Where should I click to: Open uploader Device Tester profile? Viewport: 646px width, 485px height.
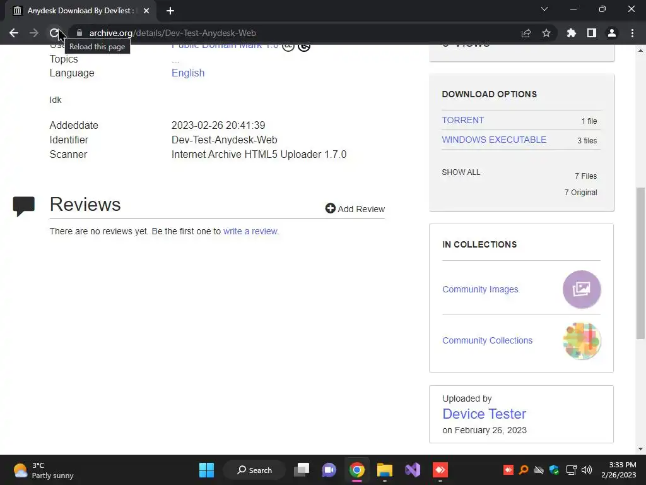(x=484, y=414)
